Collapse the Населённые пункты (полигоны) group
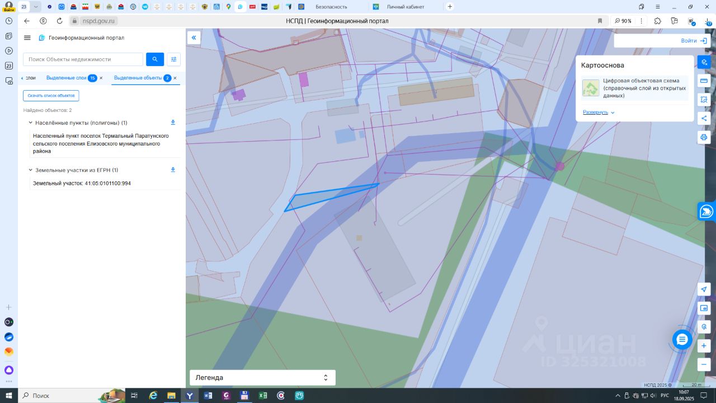The width and height of the screenshot is (716, 403). point(30,123)
